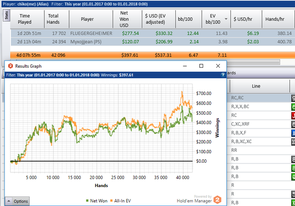Click the 17 702 total hands cell
This screenshot has width=295, height=206.
pos(59,33)
